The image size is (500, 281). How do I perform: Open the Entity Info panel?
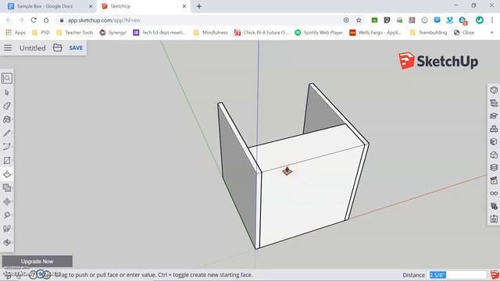pyautogui.click(x=494, y=91)
